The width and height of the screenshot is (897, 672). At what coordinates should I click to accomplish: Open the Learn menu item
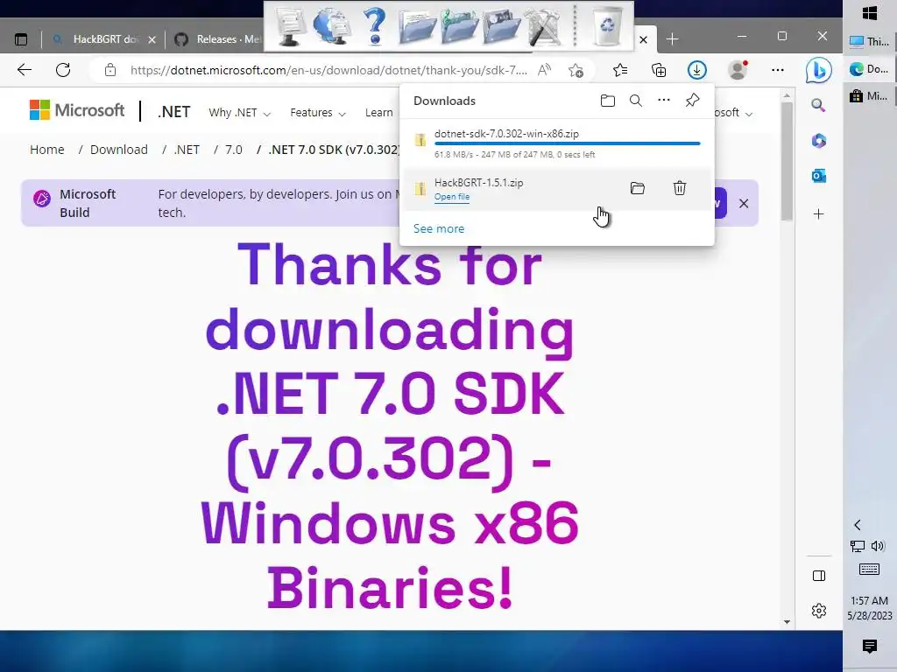378,113
